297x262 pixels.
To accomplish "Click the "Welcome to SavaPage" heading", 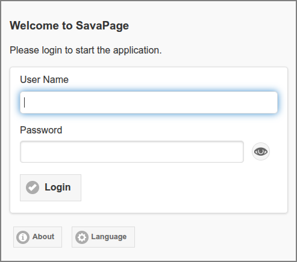I will coord(69,26).
